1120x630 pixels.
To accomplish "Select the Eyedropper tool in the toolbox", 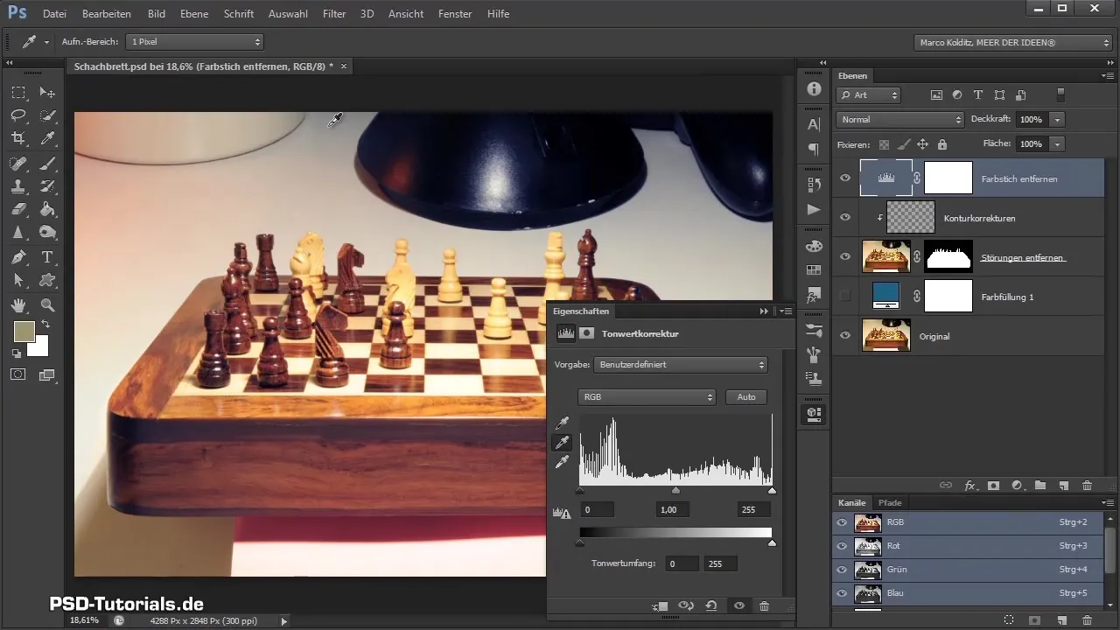I will point(47,138).
